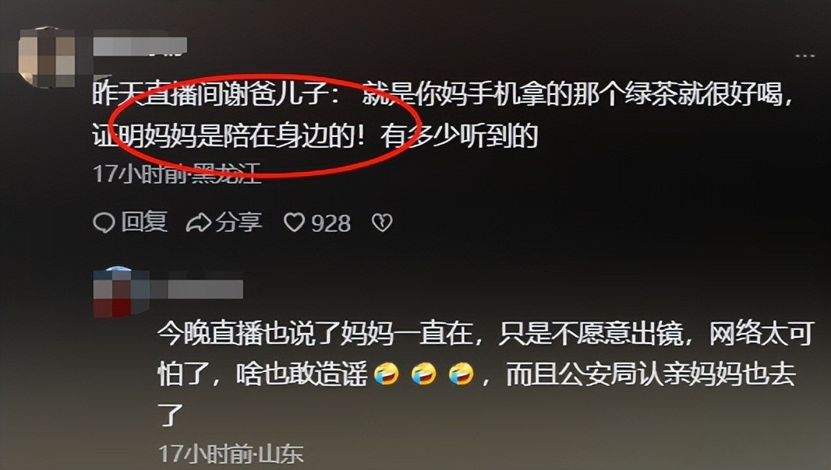Screen dimensions: 831x470
Task: Like the comment with the heart icon
Action: point(294,223)
